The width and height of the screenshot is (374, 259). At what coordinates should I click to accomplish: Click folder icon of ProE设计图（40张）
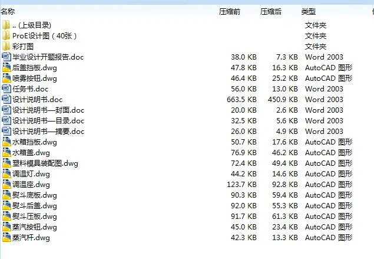6,36
